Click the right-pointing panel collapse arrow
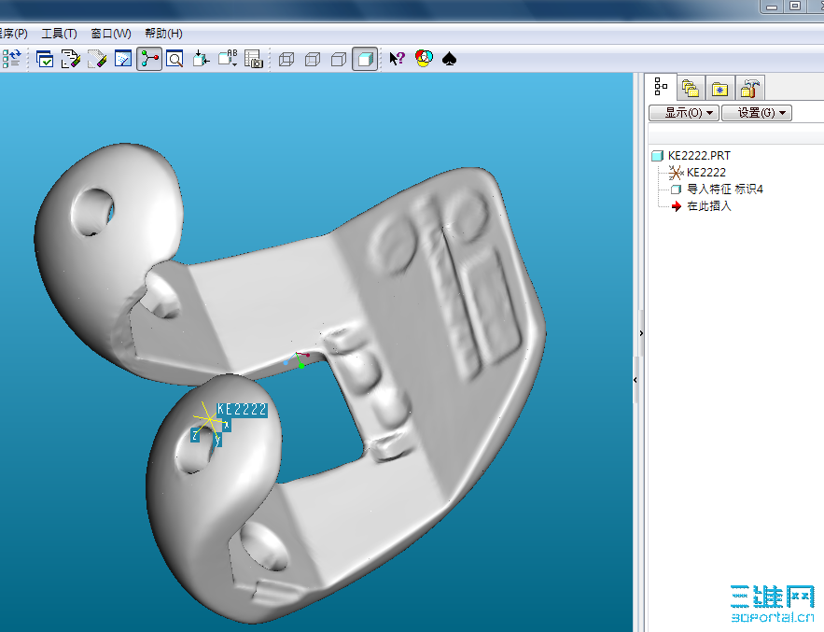The width and height of the screenshot is (824, 632). 641,333
